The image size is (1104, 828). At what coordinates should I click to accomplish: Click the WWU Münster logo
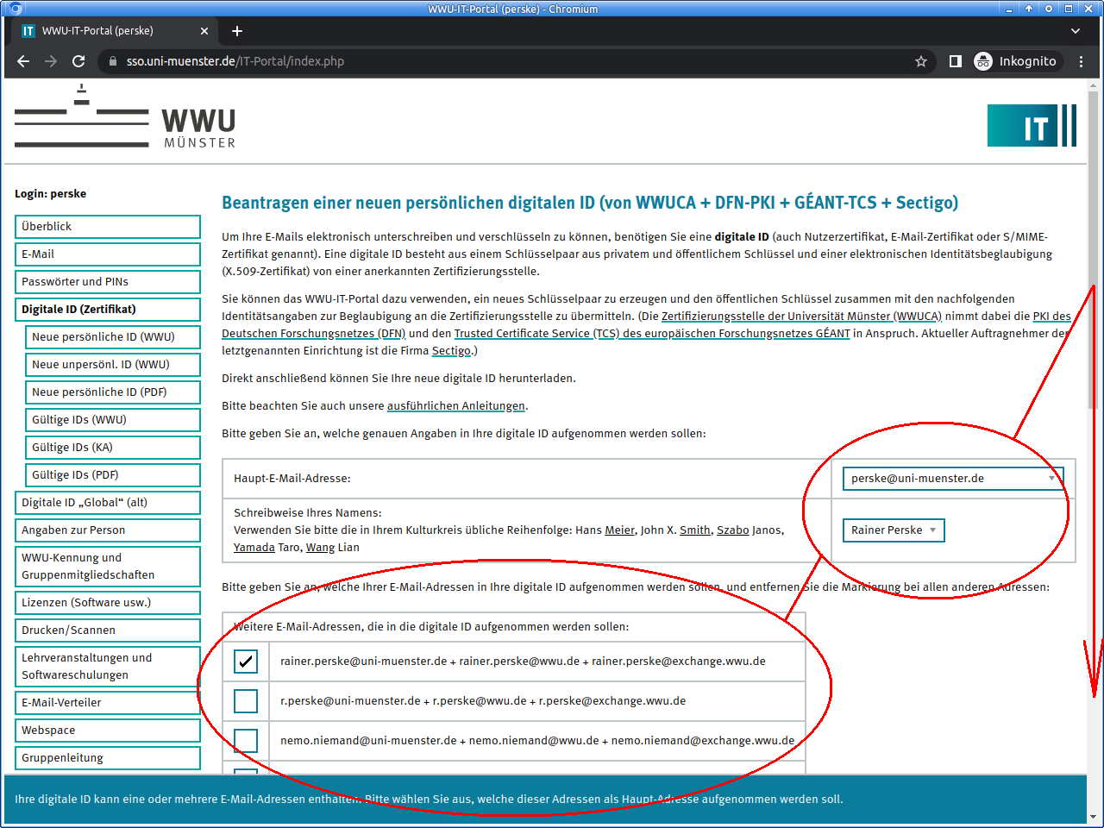[x=125, y=119]
